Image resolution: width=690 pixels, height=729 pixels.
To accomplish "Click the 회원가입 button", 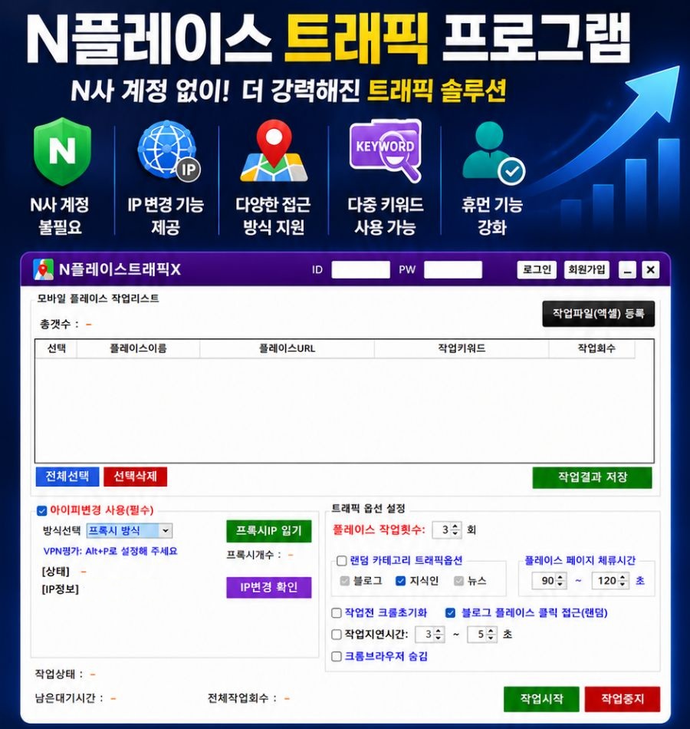I will coord(586,269).
